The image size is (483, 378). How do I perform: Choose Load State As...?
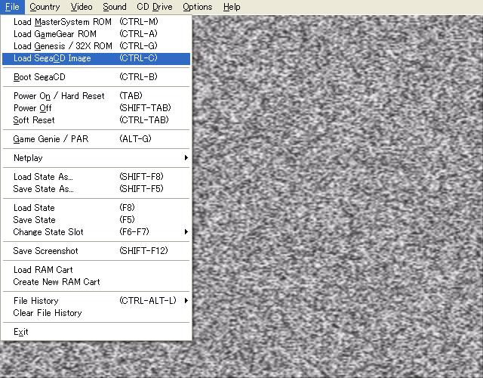tap(96, 177)
